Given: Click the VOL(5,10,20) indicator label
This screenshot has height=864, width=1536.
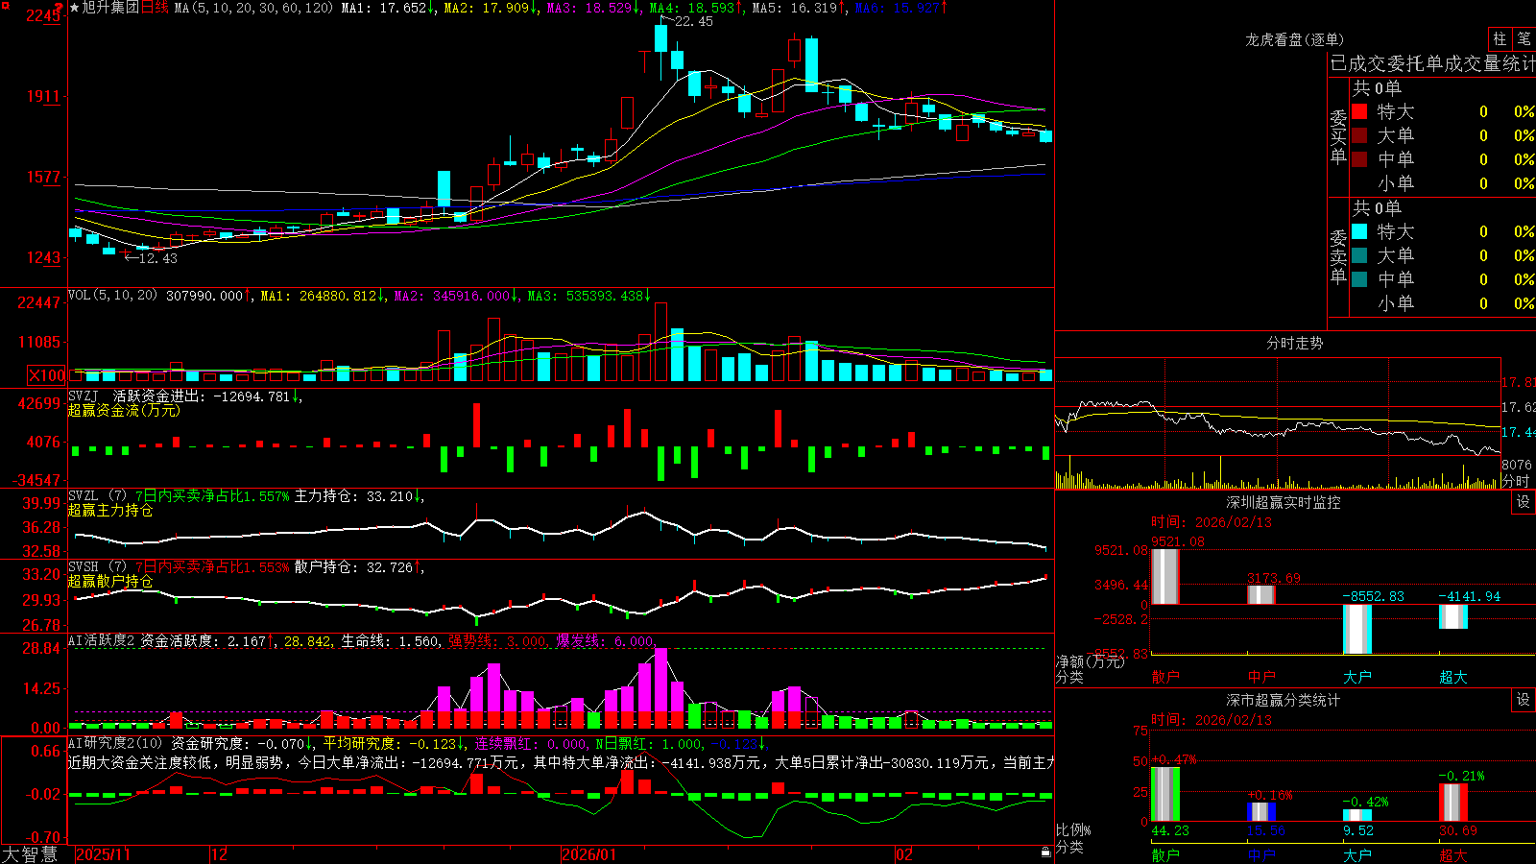Looking at the screenshot, I should (x=112, y=295).
